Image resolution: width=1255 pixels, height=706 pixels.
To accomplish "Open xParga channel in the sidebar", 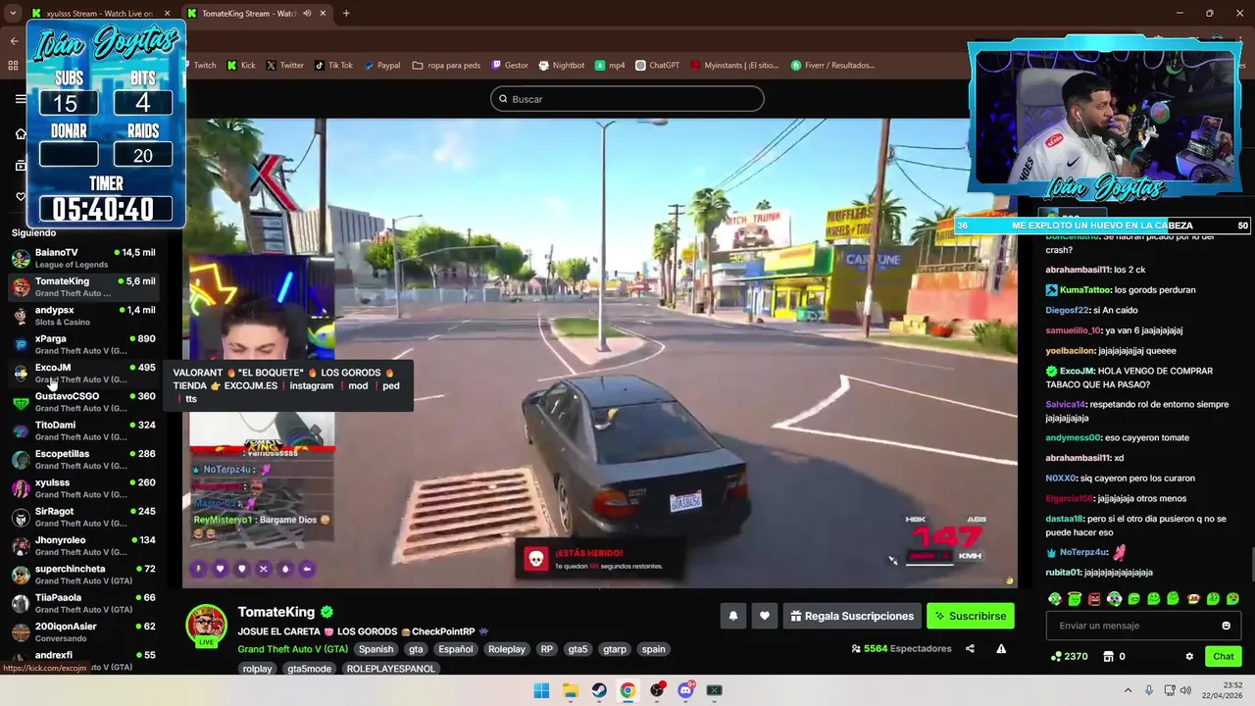I will [83, 344].
